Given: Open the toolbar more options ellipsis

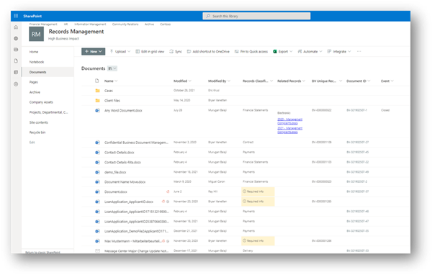Looking at the screenshot, I should tap(359, 52).
